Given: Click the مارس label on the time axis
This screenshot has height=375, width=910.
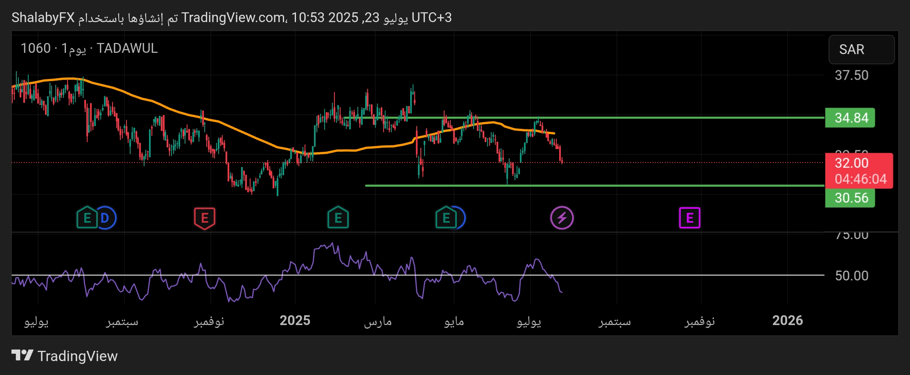Looking at the screenshot, I should click(377, 321).
